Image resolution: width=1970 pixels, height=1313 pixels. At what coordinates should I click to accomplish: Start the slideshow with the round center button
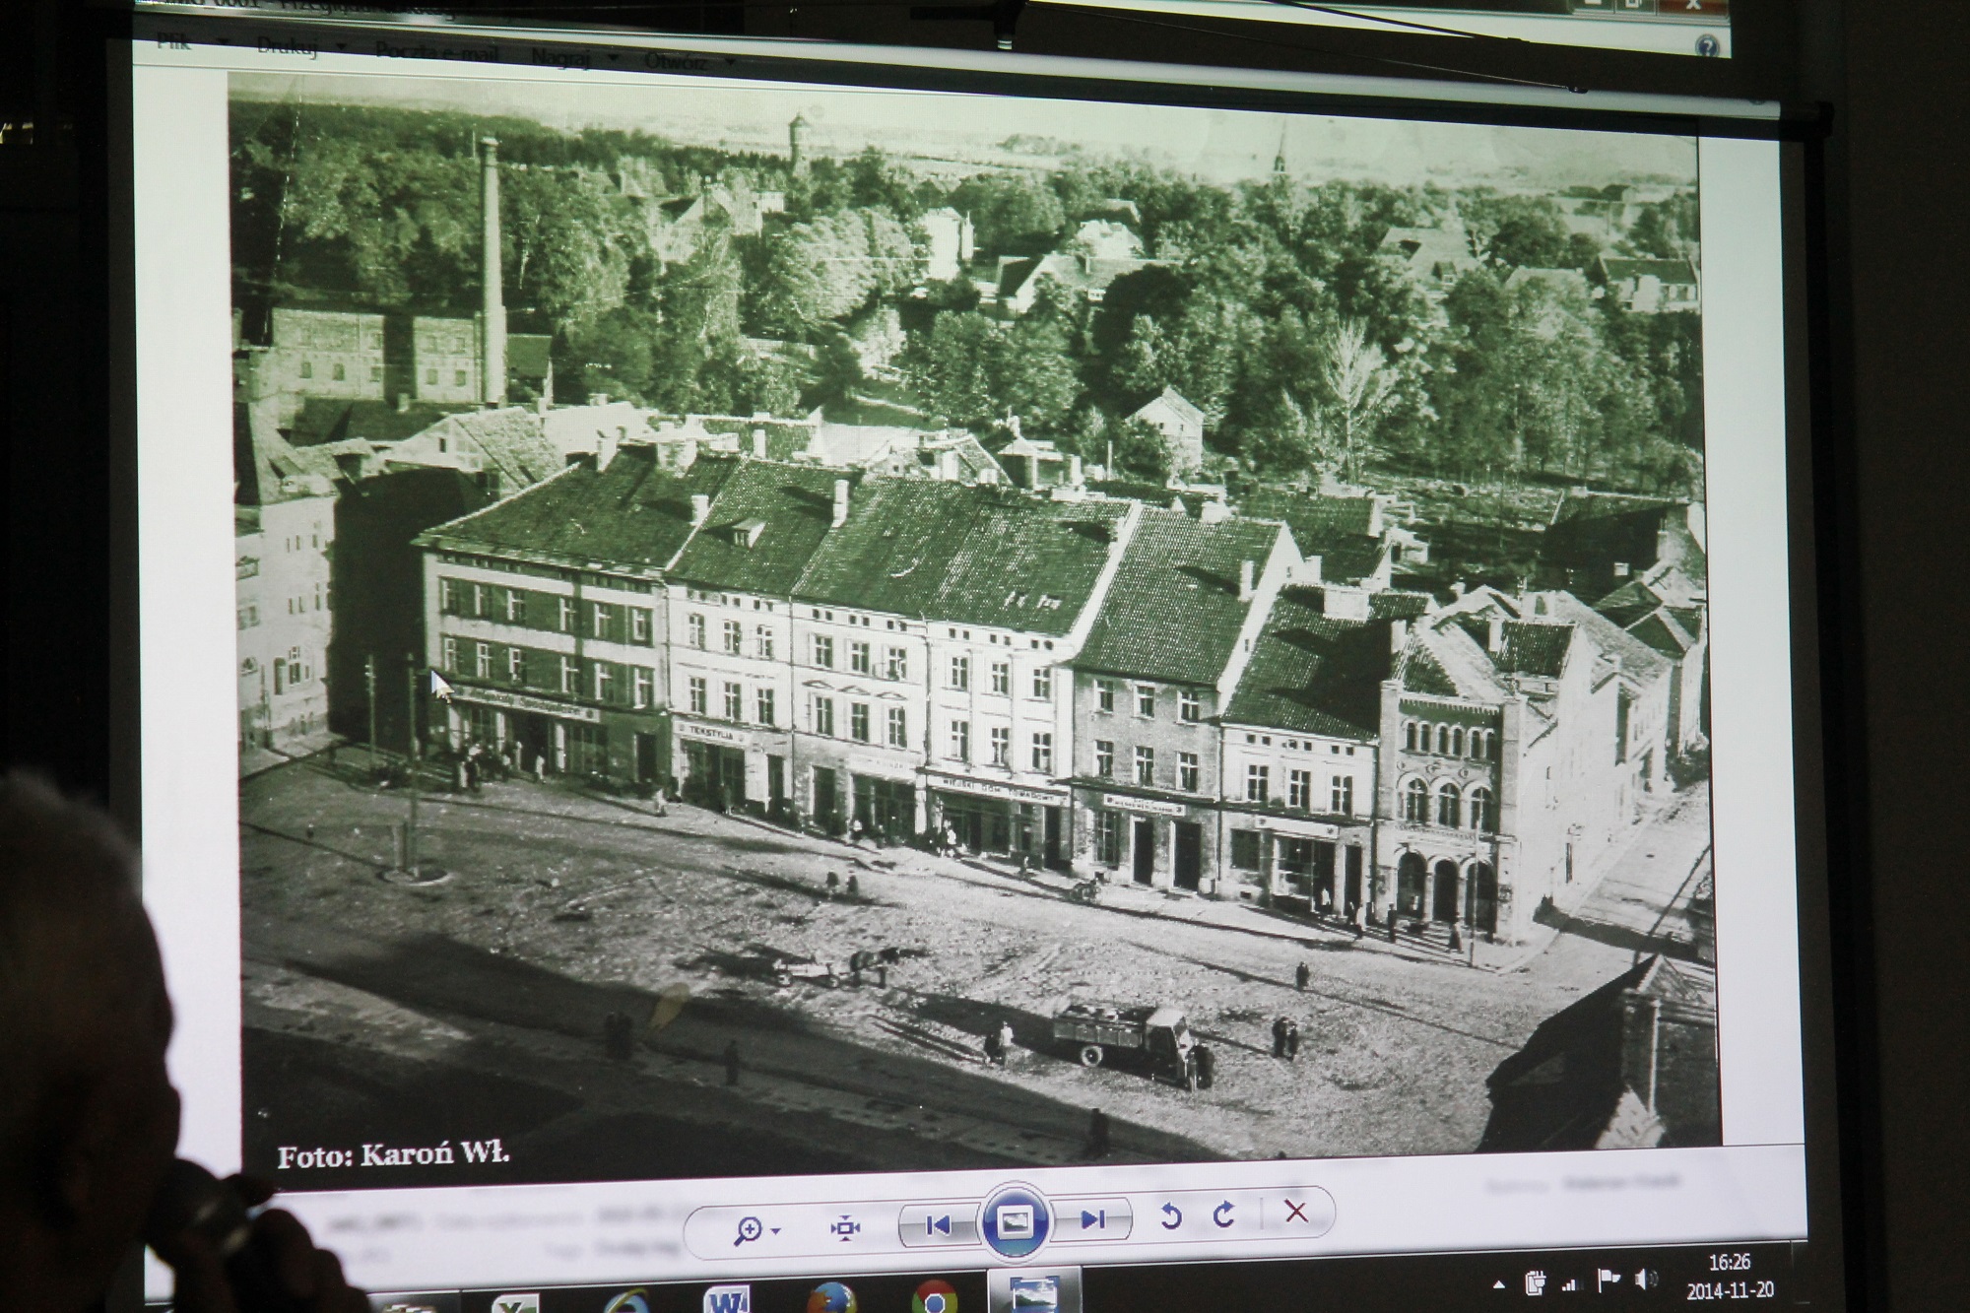[1015, 1222]
